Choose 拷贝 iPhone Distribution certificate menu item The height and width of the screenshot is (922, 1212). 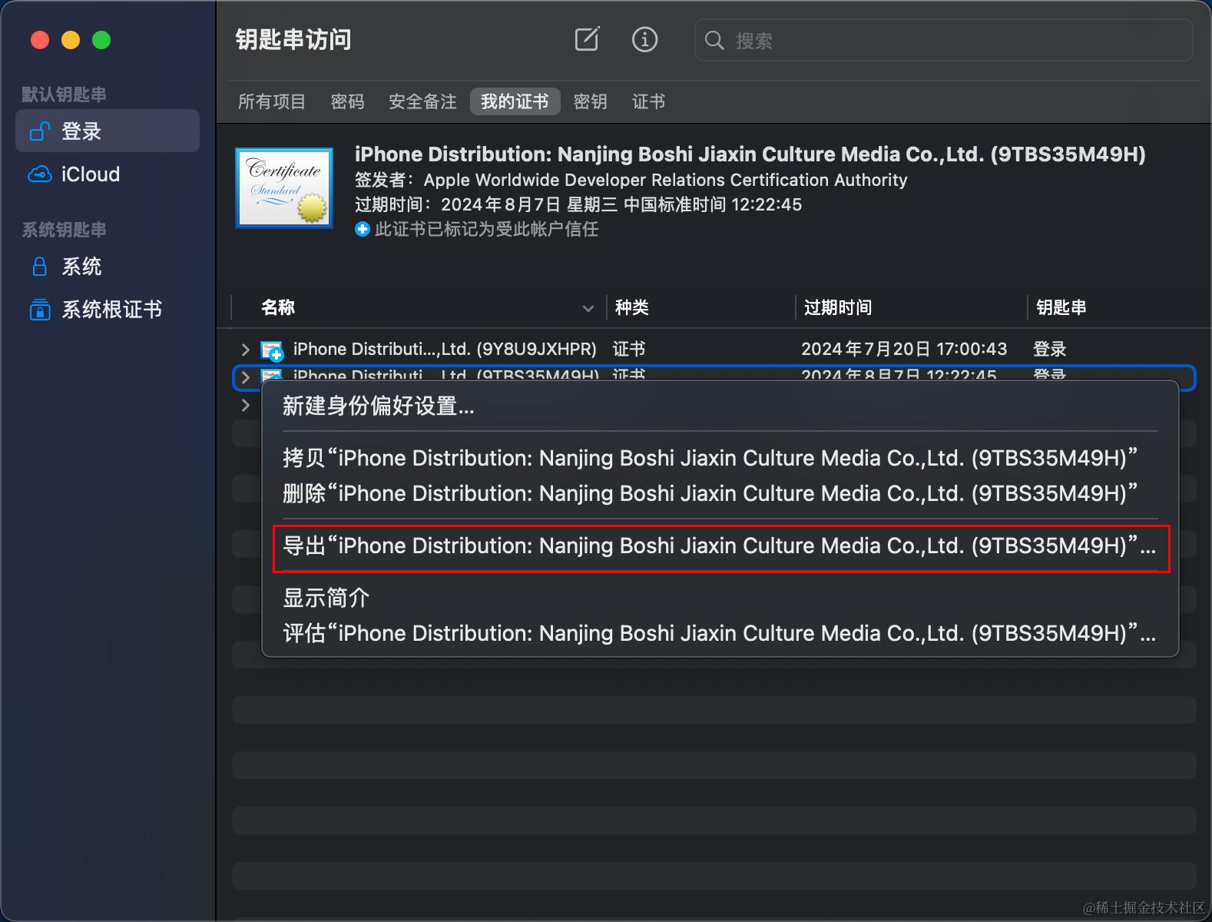coord(720,458)
